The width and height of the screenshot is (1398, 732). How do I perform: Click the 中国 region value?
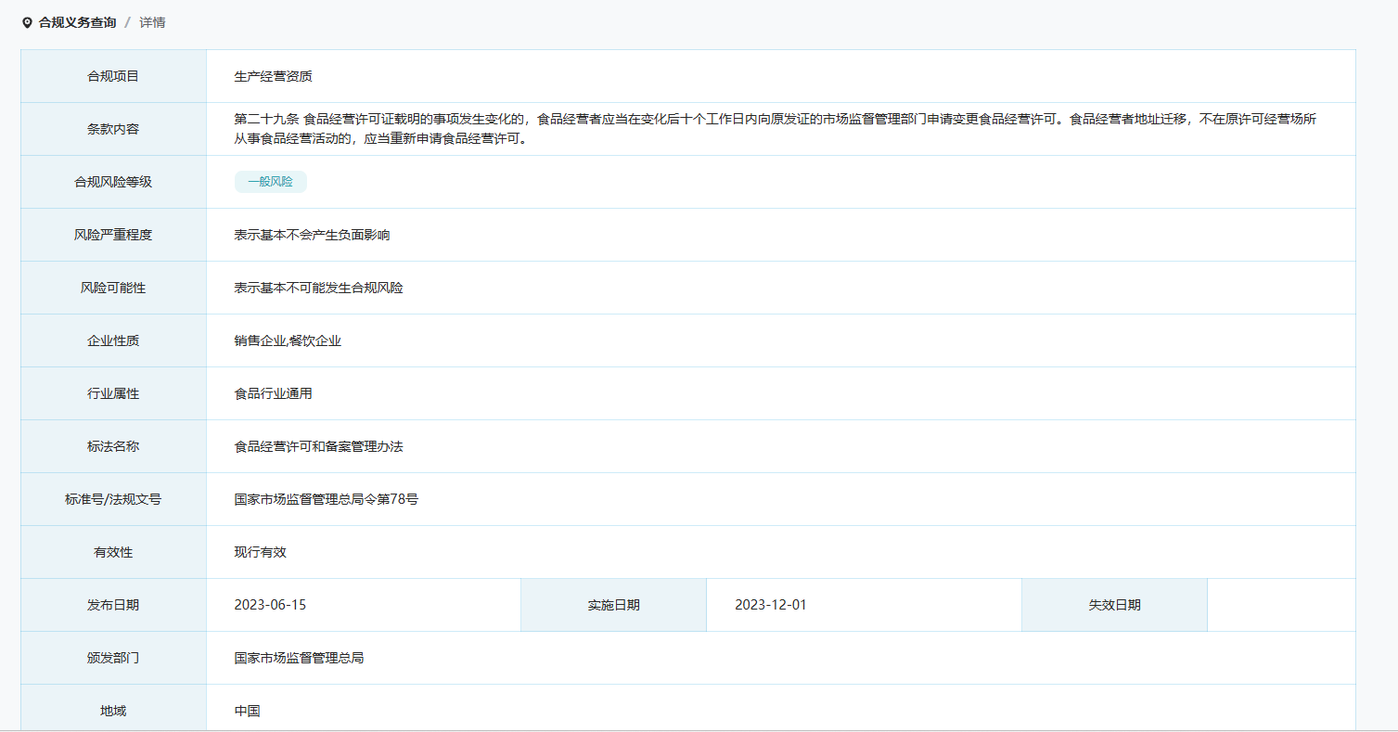[247, 711]
